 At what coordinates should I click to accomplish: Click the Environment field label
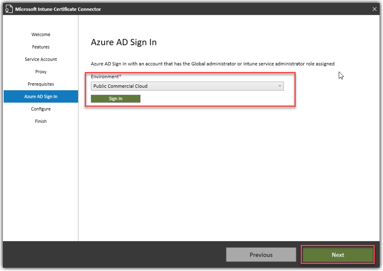106,77
